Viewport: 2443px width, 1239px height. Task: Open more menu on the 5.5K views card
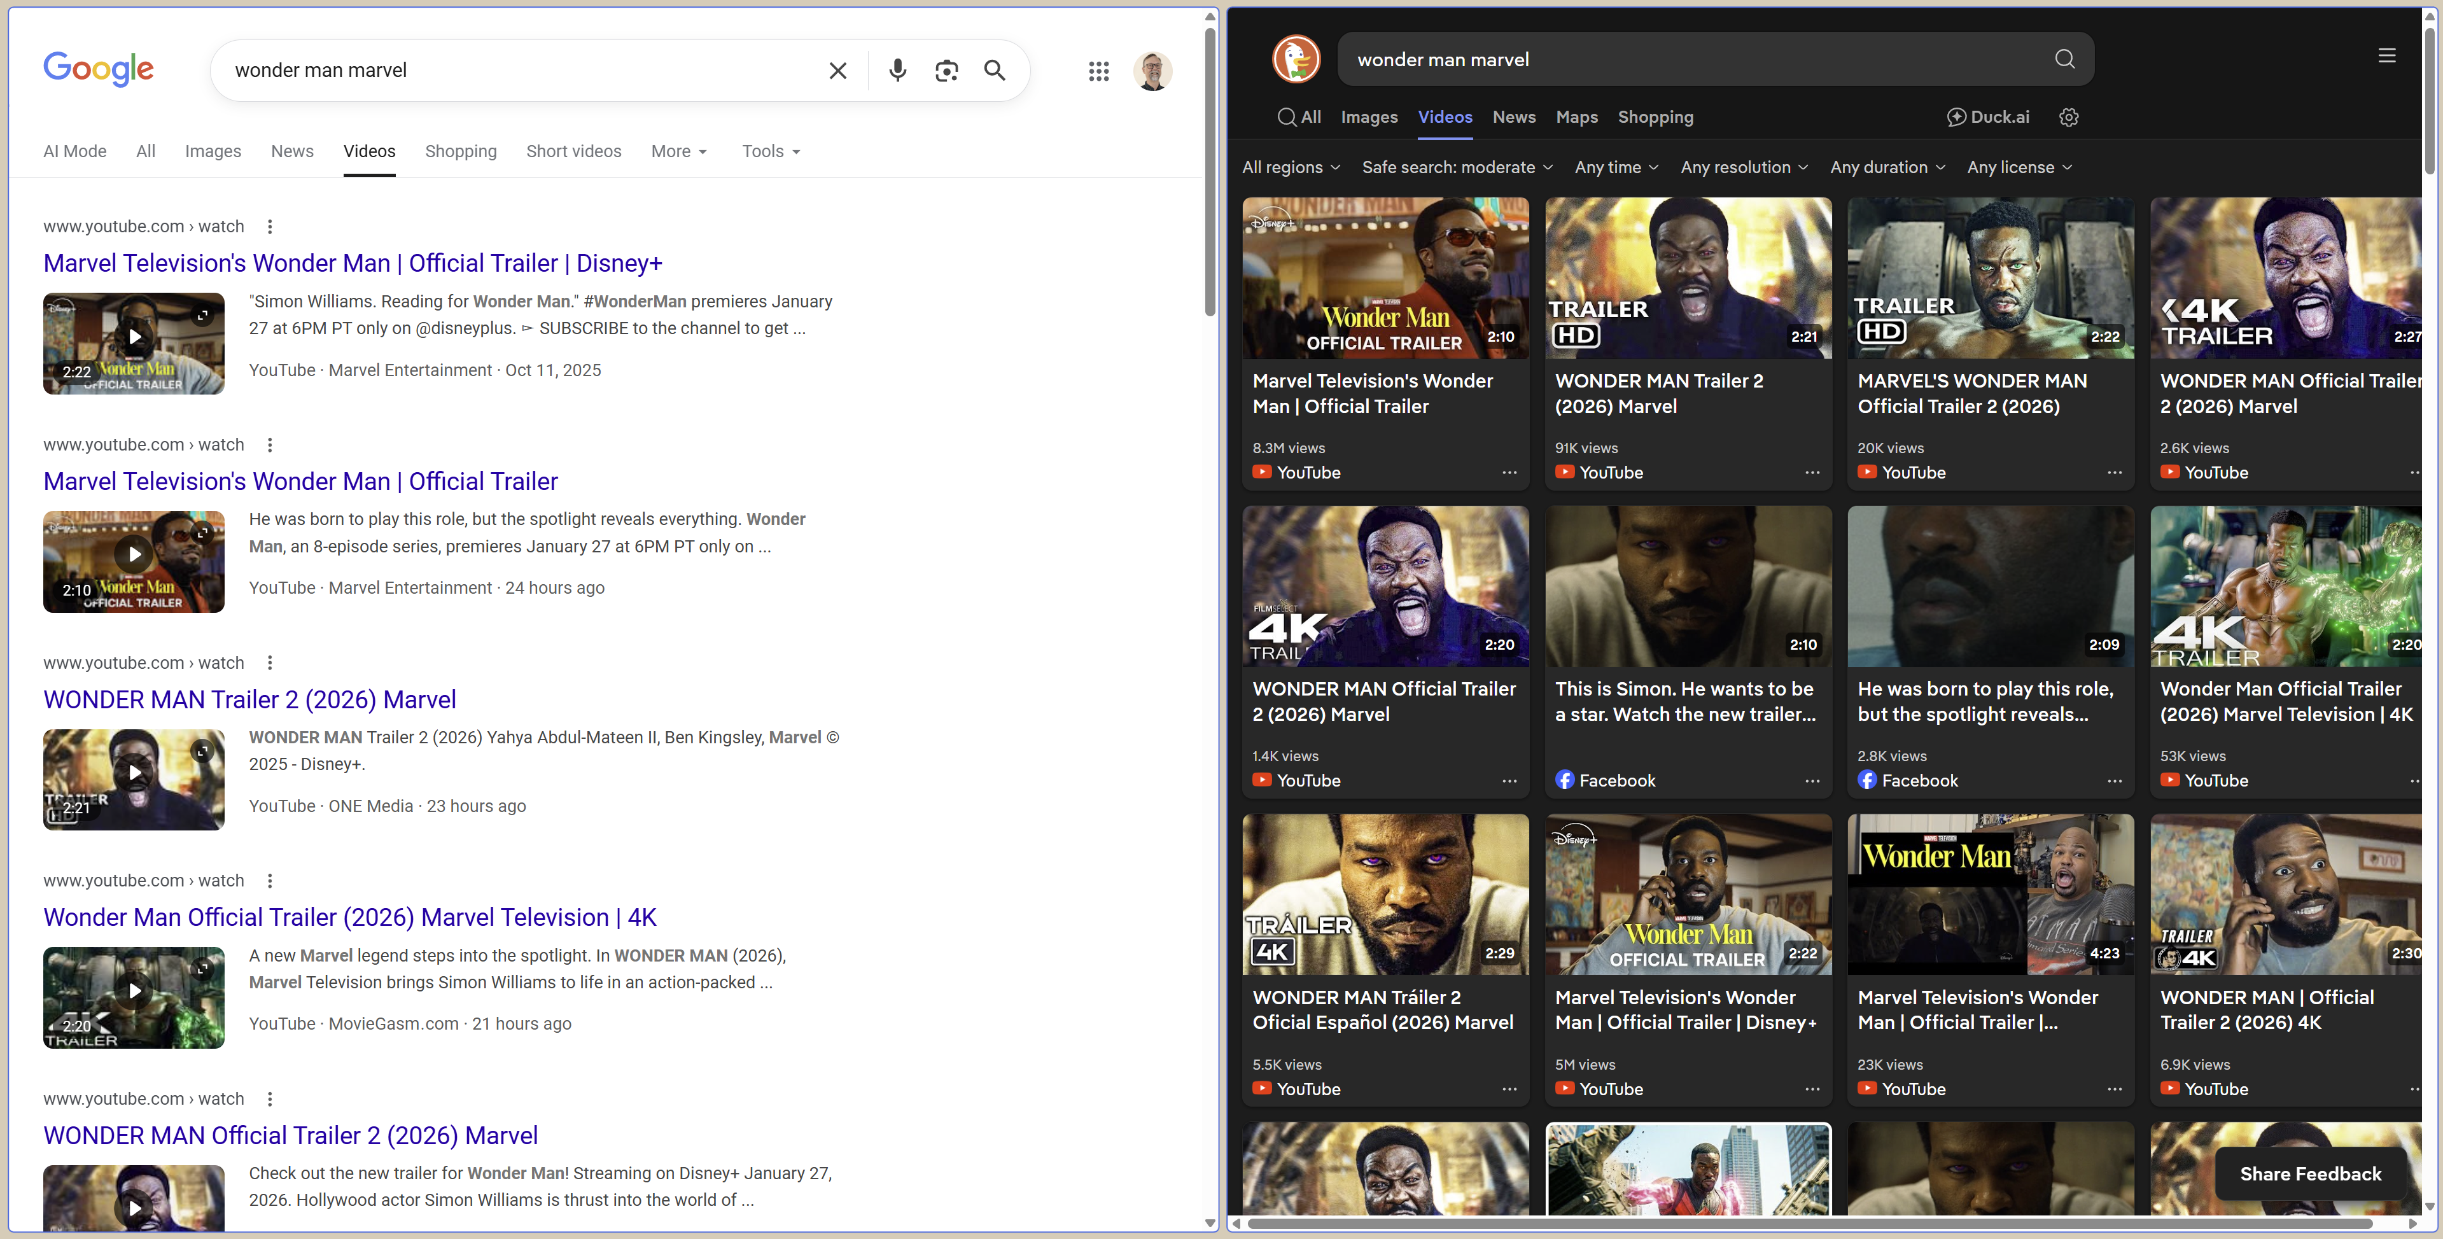click(1509, 1089)
